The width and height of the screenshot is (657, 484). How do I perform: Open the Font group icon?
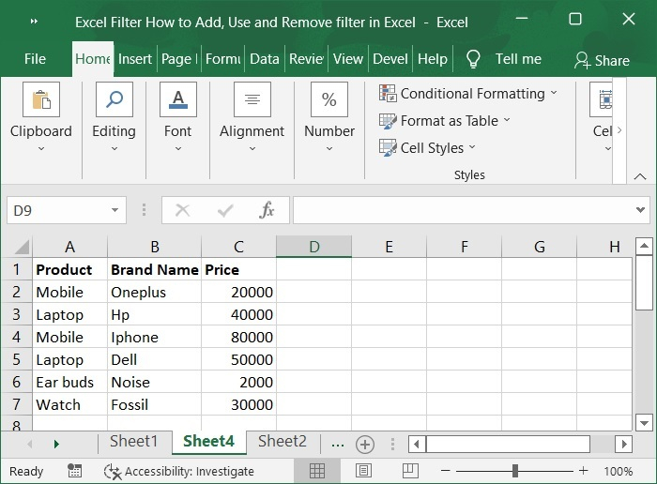177,100
